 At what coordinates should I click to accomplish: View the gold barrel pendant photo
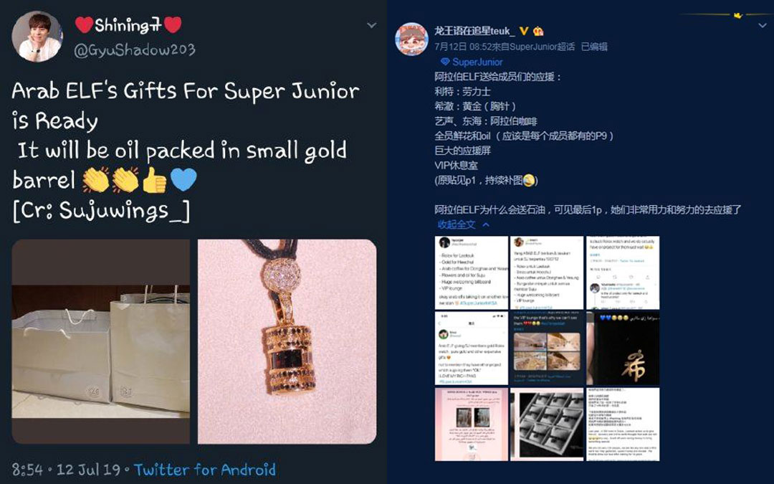click(x=287, y=342)
